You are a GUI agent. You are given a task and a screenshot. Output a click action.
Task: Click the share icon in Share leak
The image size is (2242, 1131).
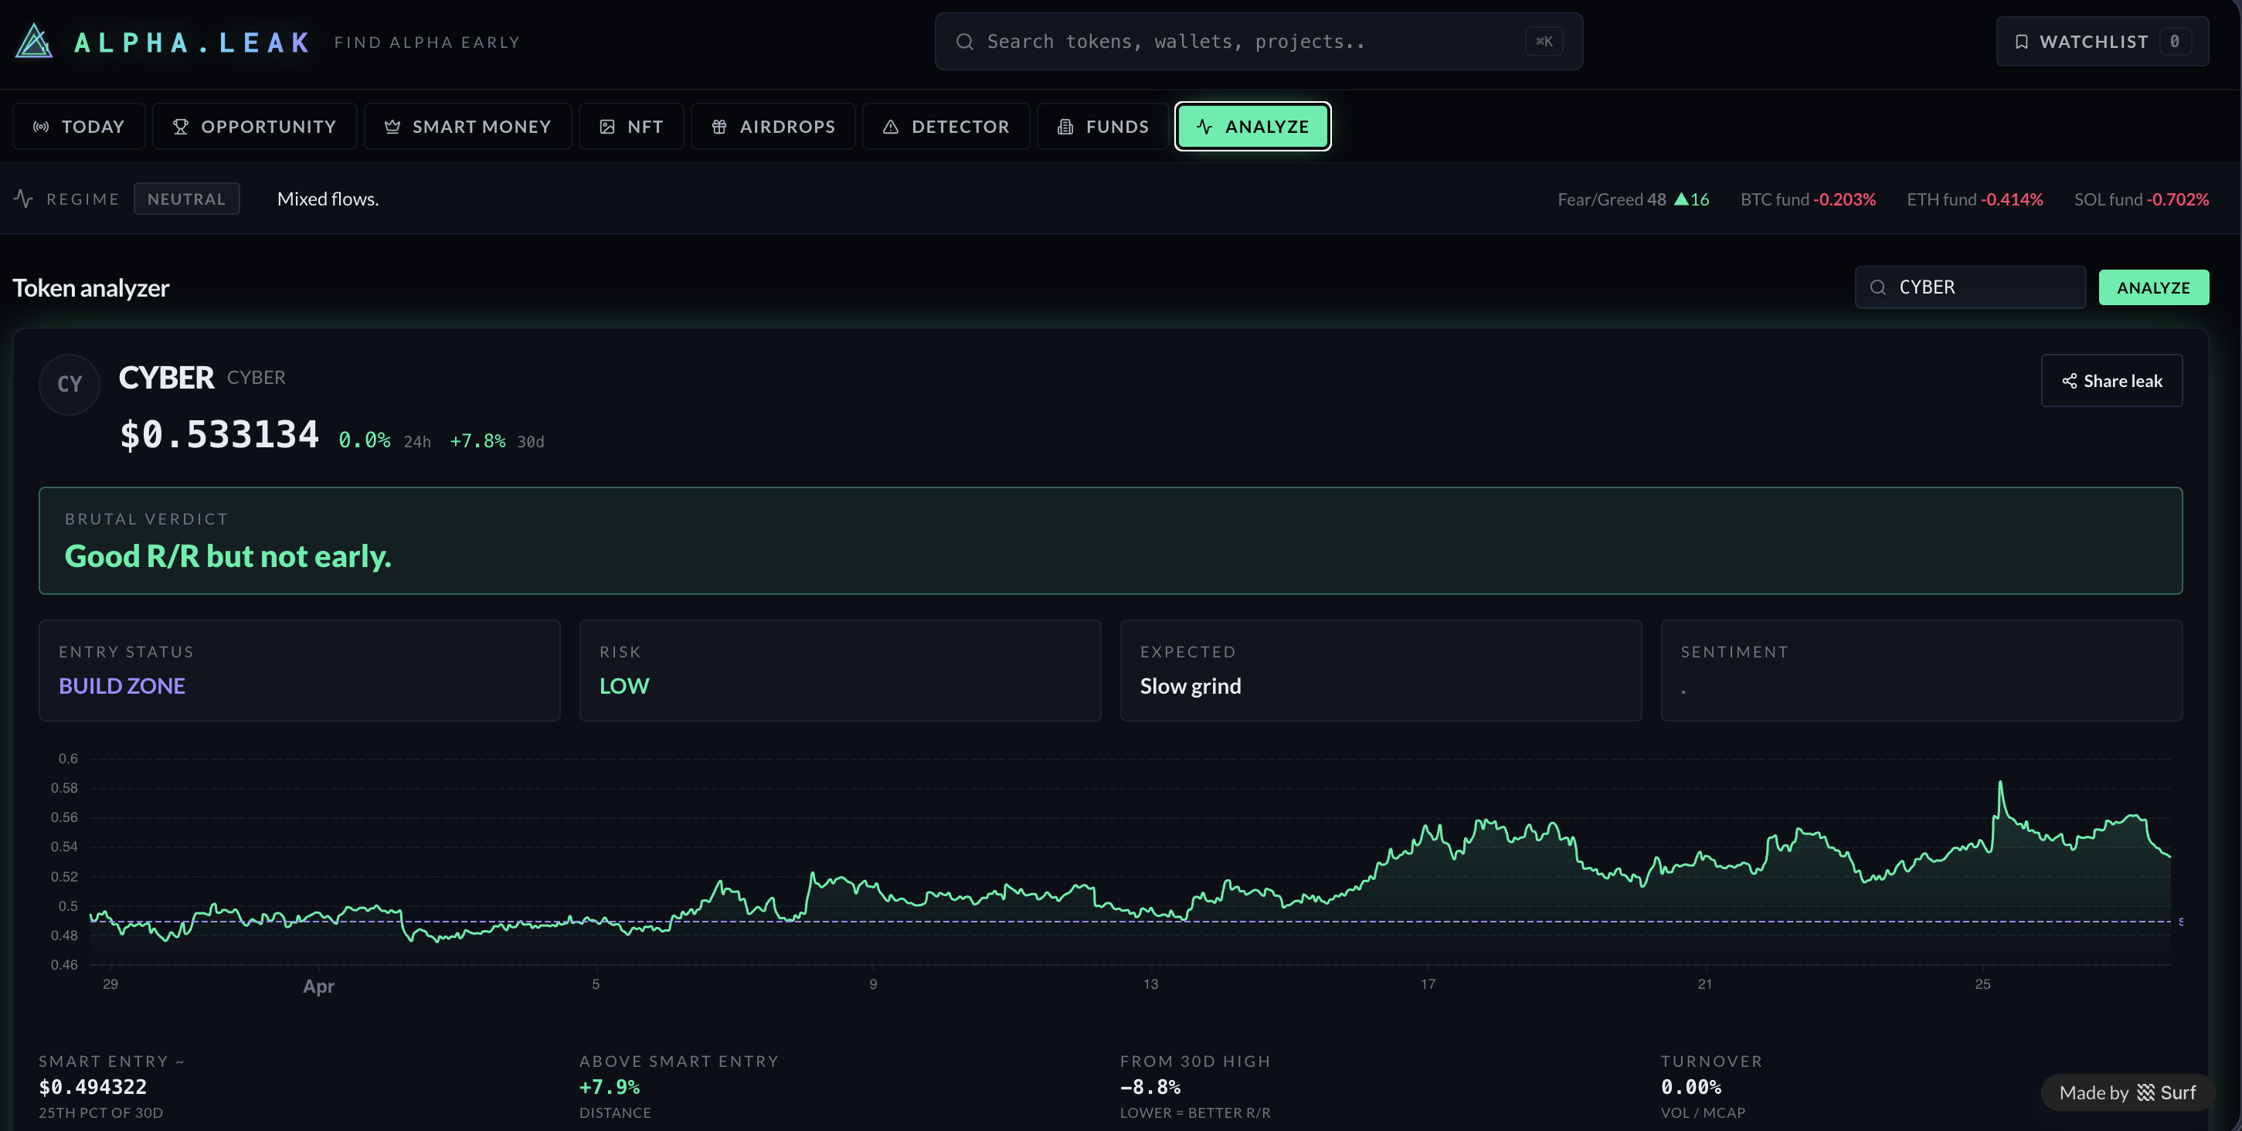(x=2069, y=381)
